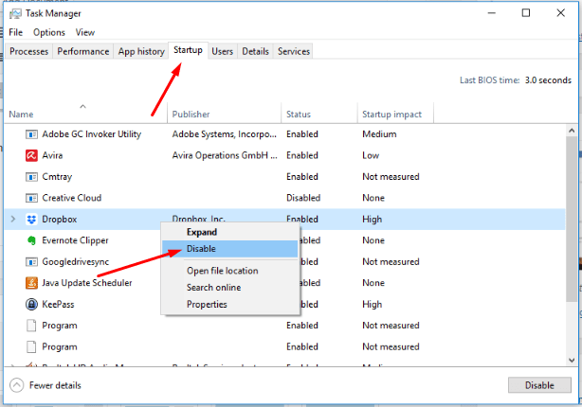Click the Cmtray row icon
The image size is (582, 407).
tap(31, 177)
